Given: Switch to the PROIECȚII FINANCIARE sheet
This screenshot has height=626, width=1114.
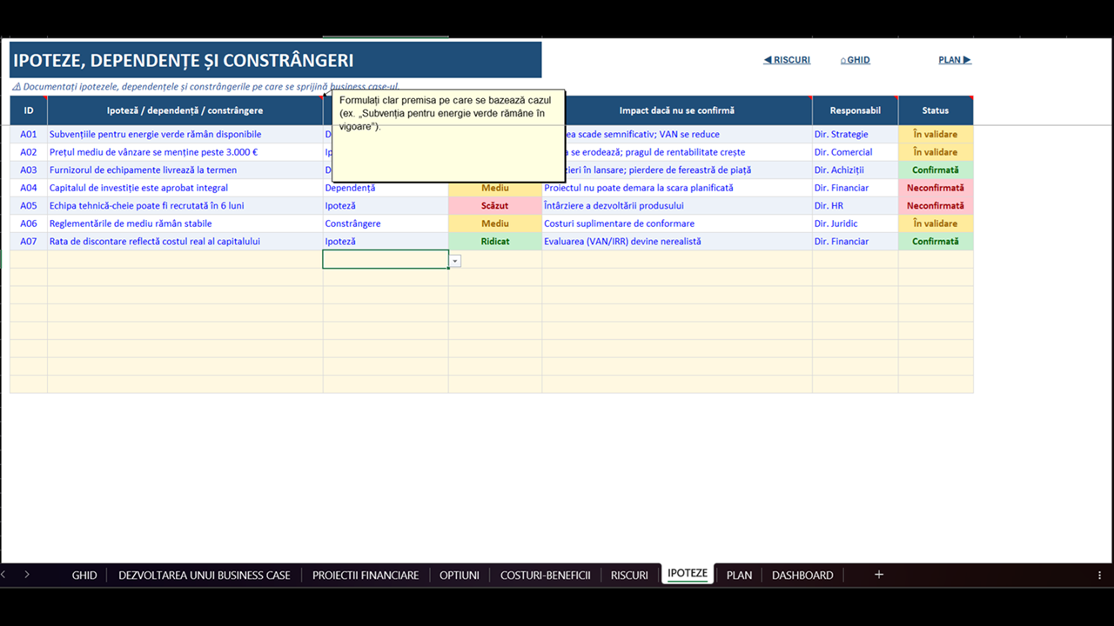Looking at the screenshot, I should (x=366, y=575).
